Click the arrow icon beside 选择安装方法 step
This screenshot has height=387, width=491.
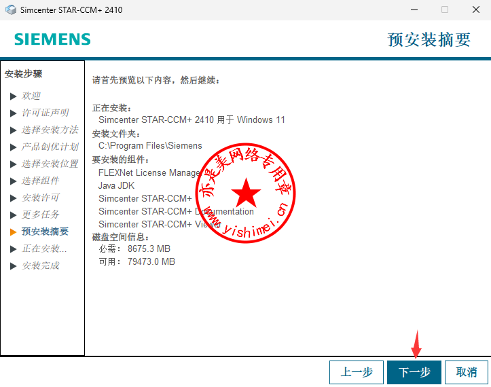point(13,130)
